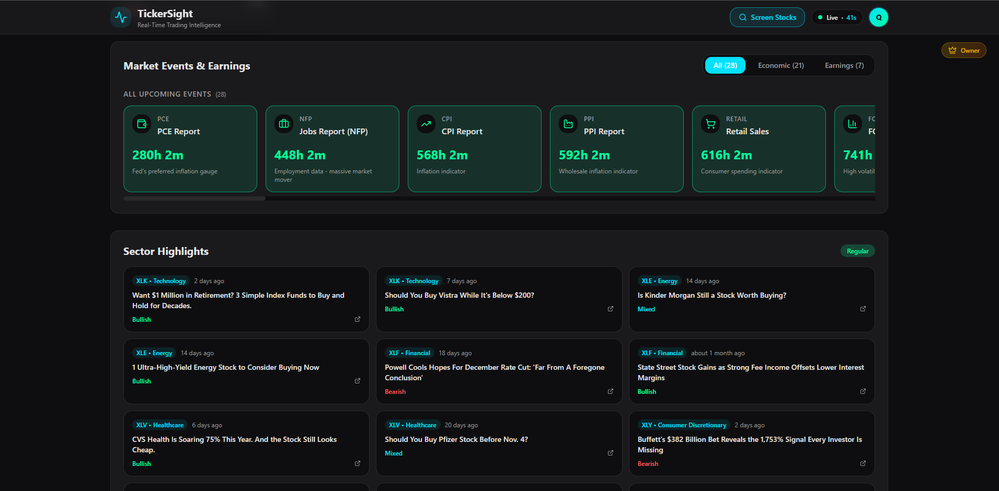Click XLK Technology tag dated 2 days ago
The width and height of the screenshot is (999, 491).
click(x=161, y=281)
